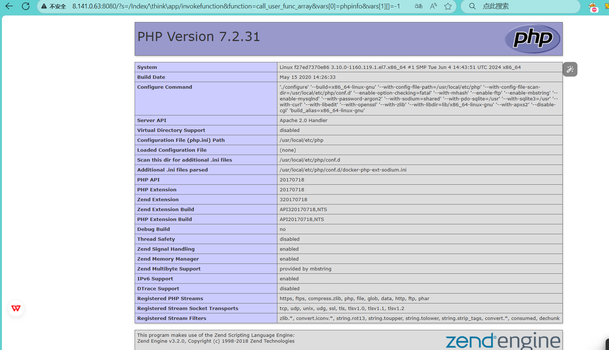Click the WPS floating icon
This screenshot has width=609, height=350.
pos(16,308)
